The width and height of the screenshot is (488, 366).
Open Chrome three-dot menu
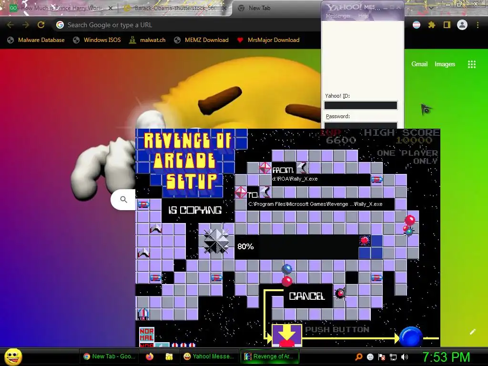(x=478, y=25)
